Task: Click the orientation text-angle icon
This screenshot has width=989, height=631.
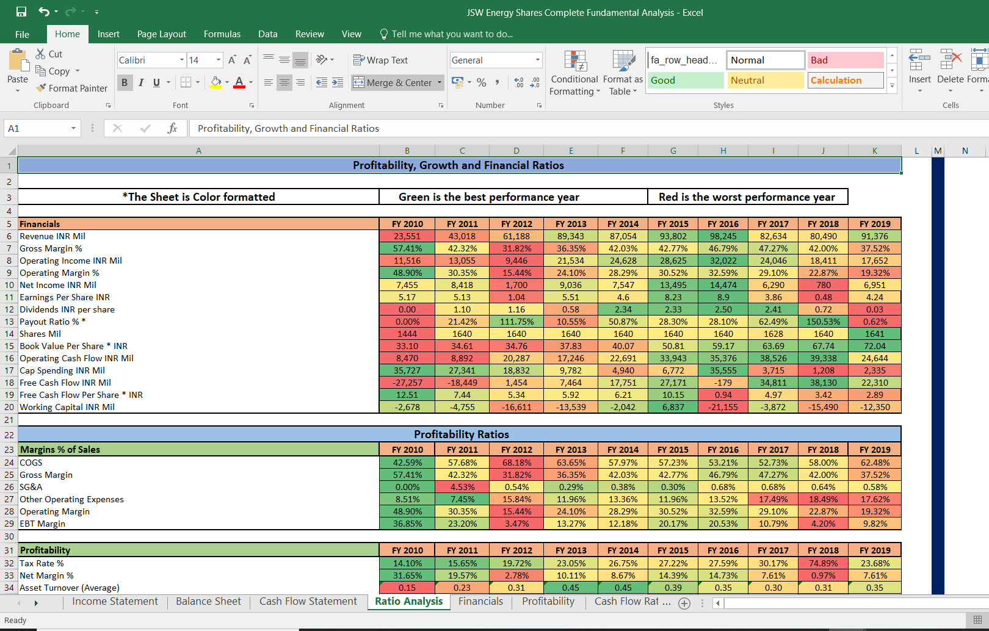Action: 322,60
